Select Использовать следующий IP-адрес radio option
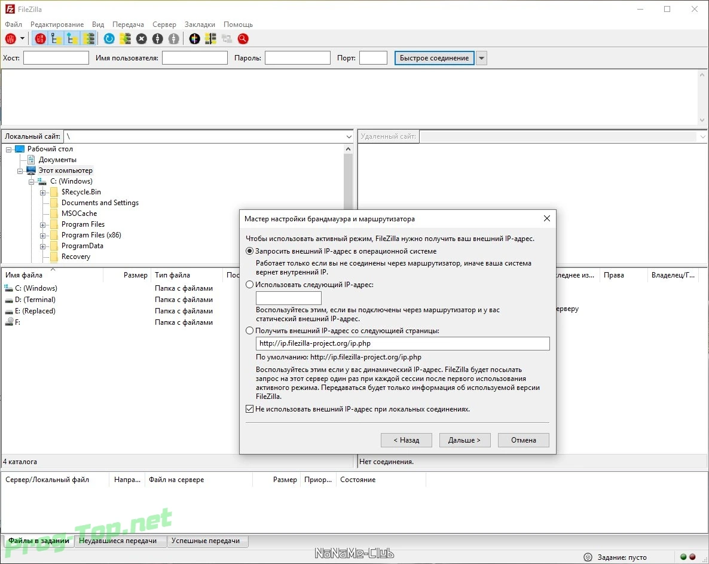Viewport: 709px width, 564px height. click(250, 285)
